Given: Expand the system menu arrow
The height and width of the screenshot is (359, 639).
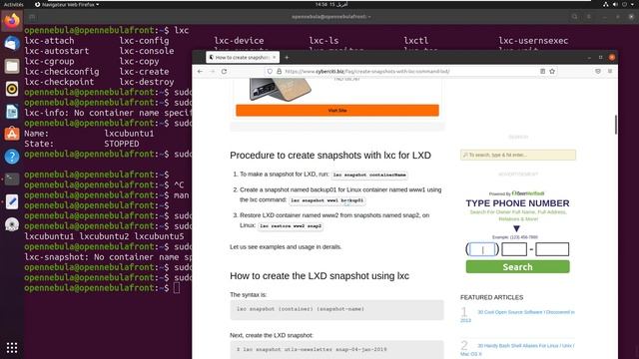Looking at the screenshot, I should point(632,4).
